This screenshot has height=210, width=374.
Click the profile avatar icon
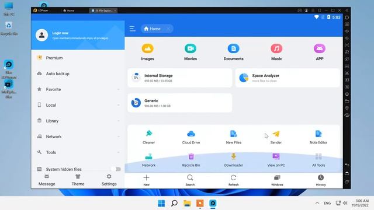tap(41, 35)
